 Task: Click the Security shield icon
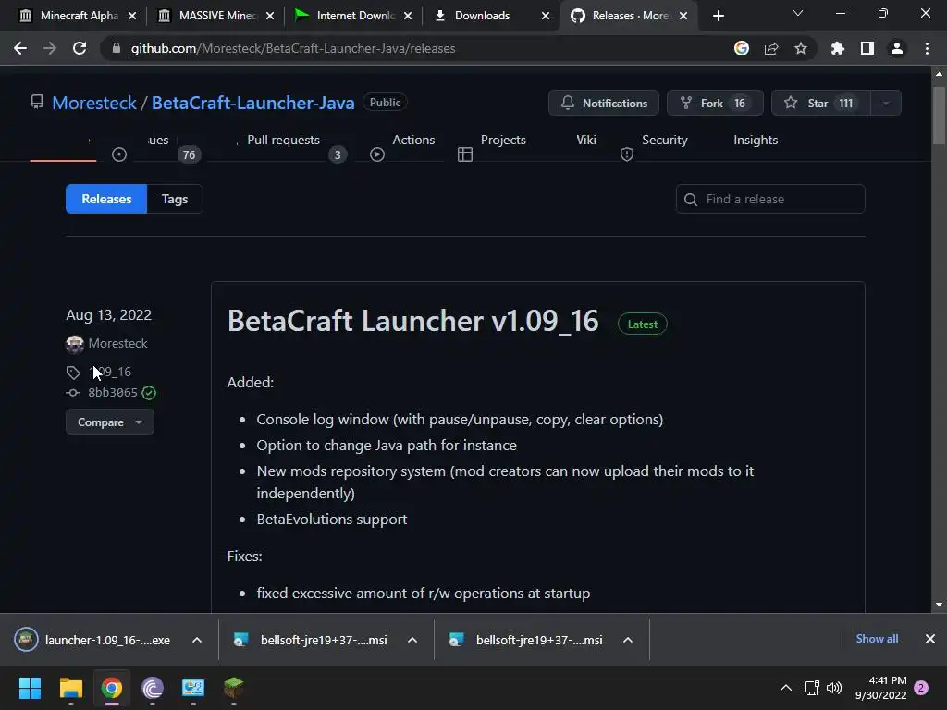click(627, 154)
